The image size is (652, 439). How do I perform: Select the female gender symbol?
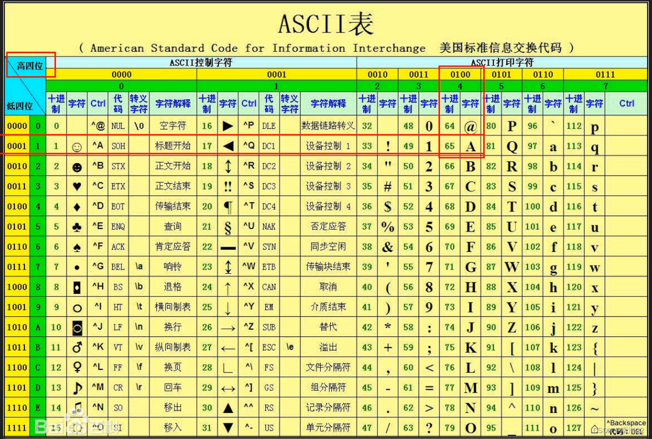(x=77, y=367)
